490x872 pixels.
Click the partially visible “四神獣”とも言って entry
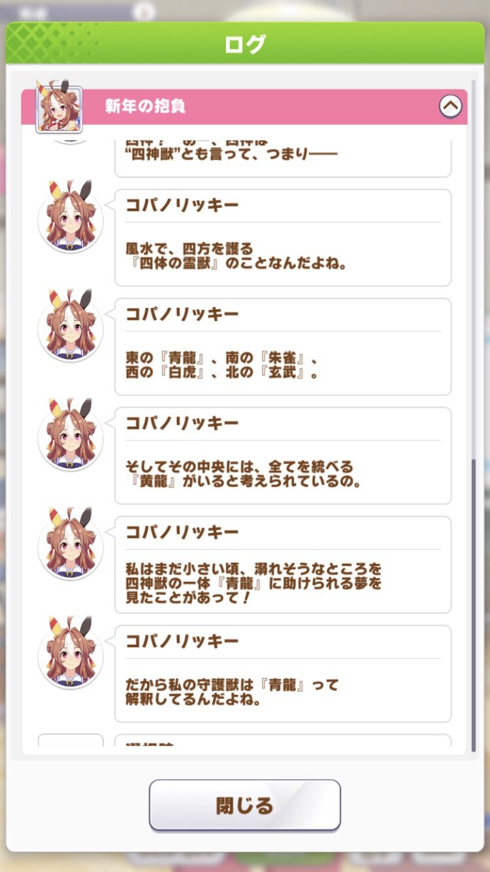pyautogui.click(x=283, y=156)
